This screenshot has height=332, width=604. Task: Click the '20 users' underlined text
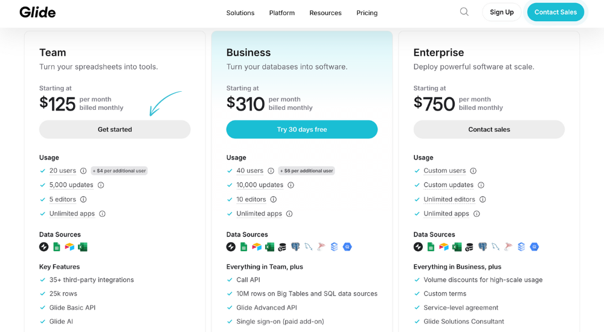(62, 171)
